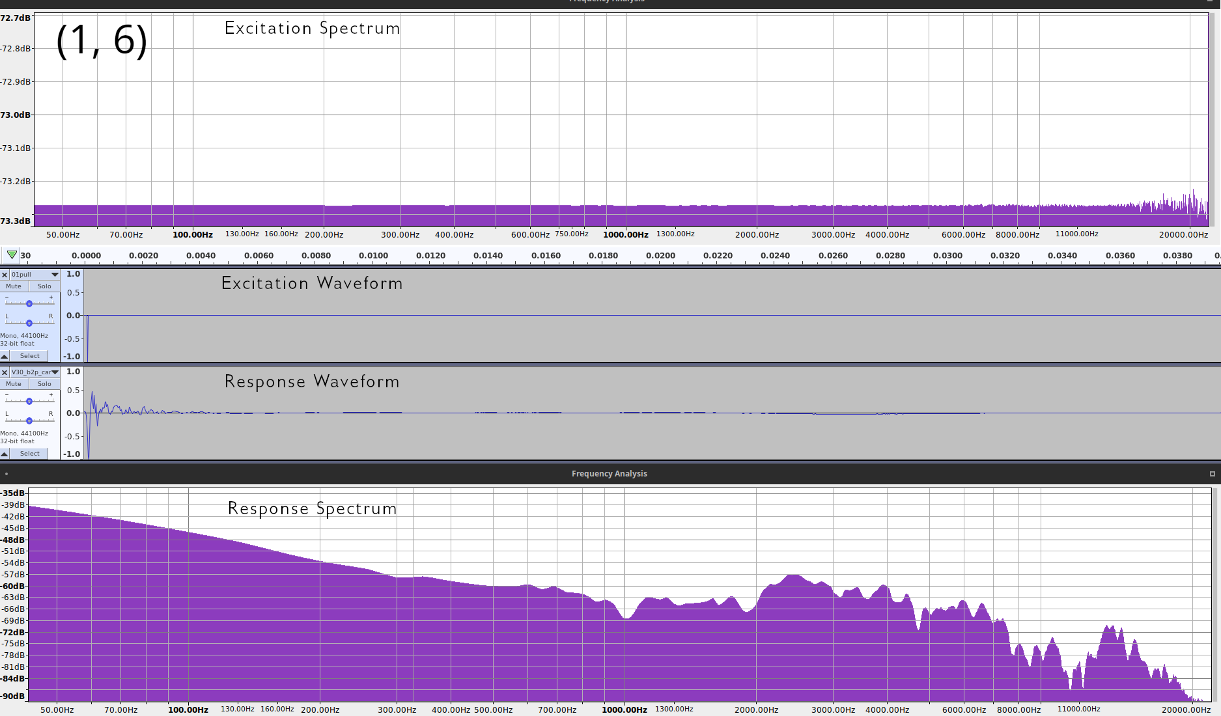Click the 0.5 scale value of the 01pull track

pos(74,293)
